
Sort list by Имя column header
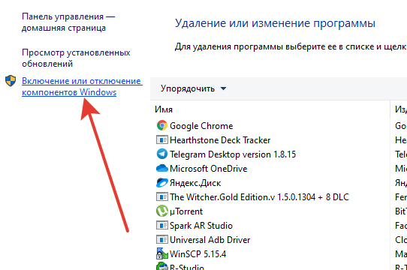[x=164, y=109]
